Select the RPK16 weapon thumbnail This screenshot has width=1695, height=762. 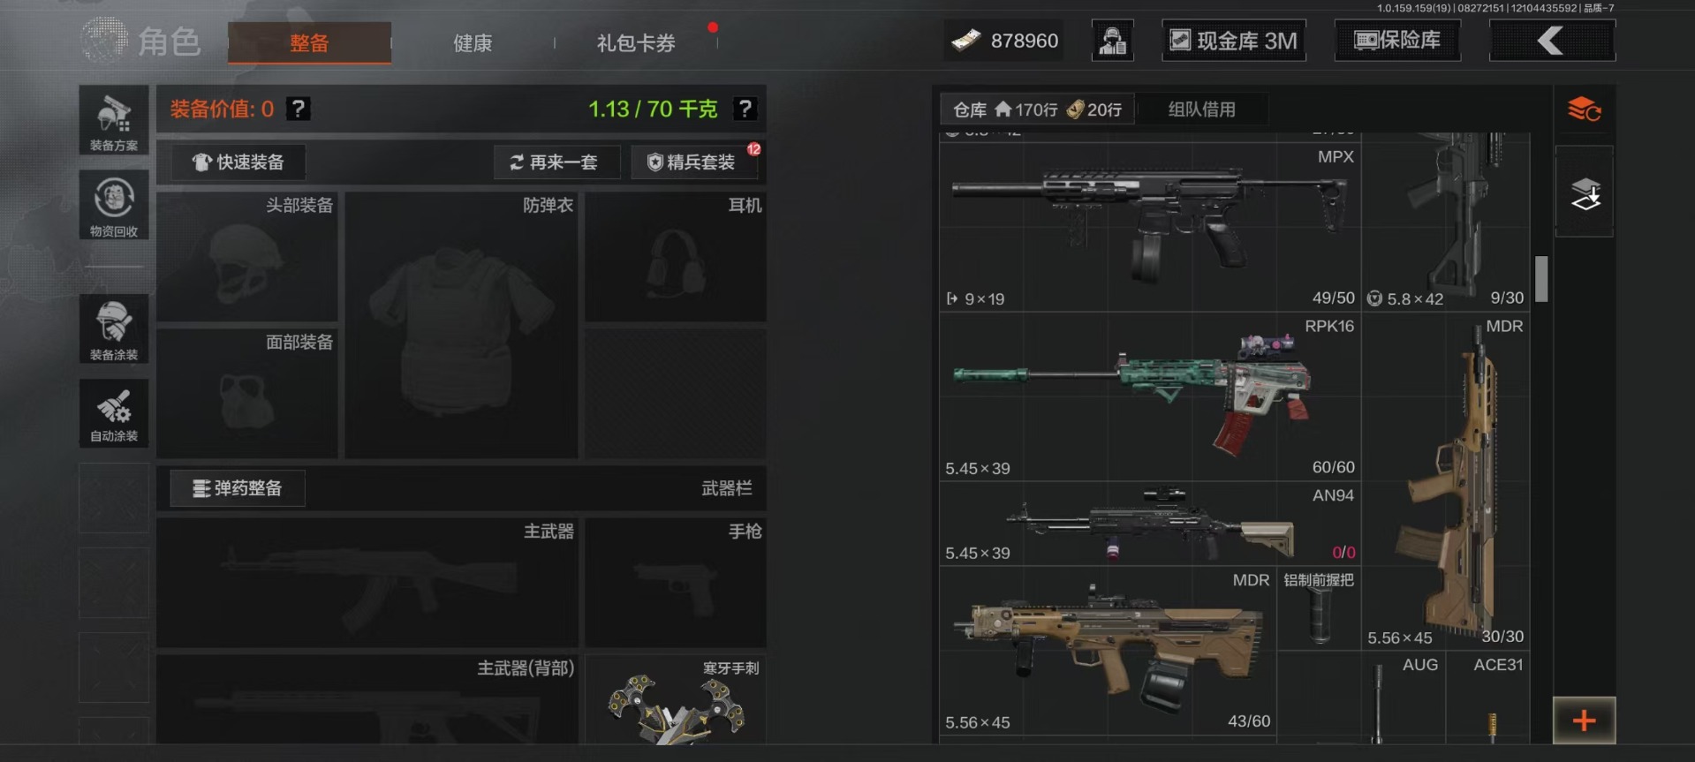pyautogui.click(x=1150, y=396)
